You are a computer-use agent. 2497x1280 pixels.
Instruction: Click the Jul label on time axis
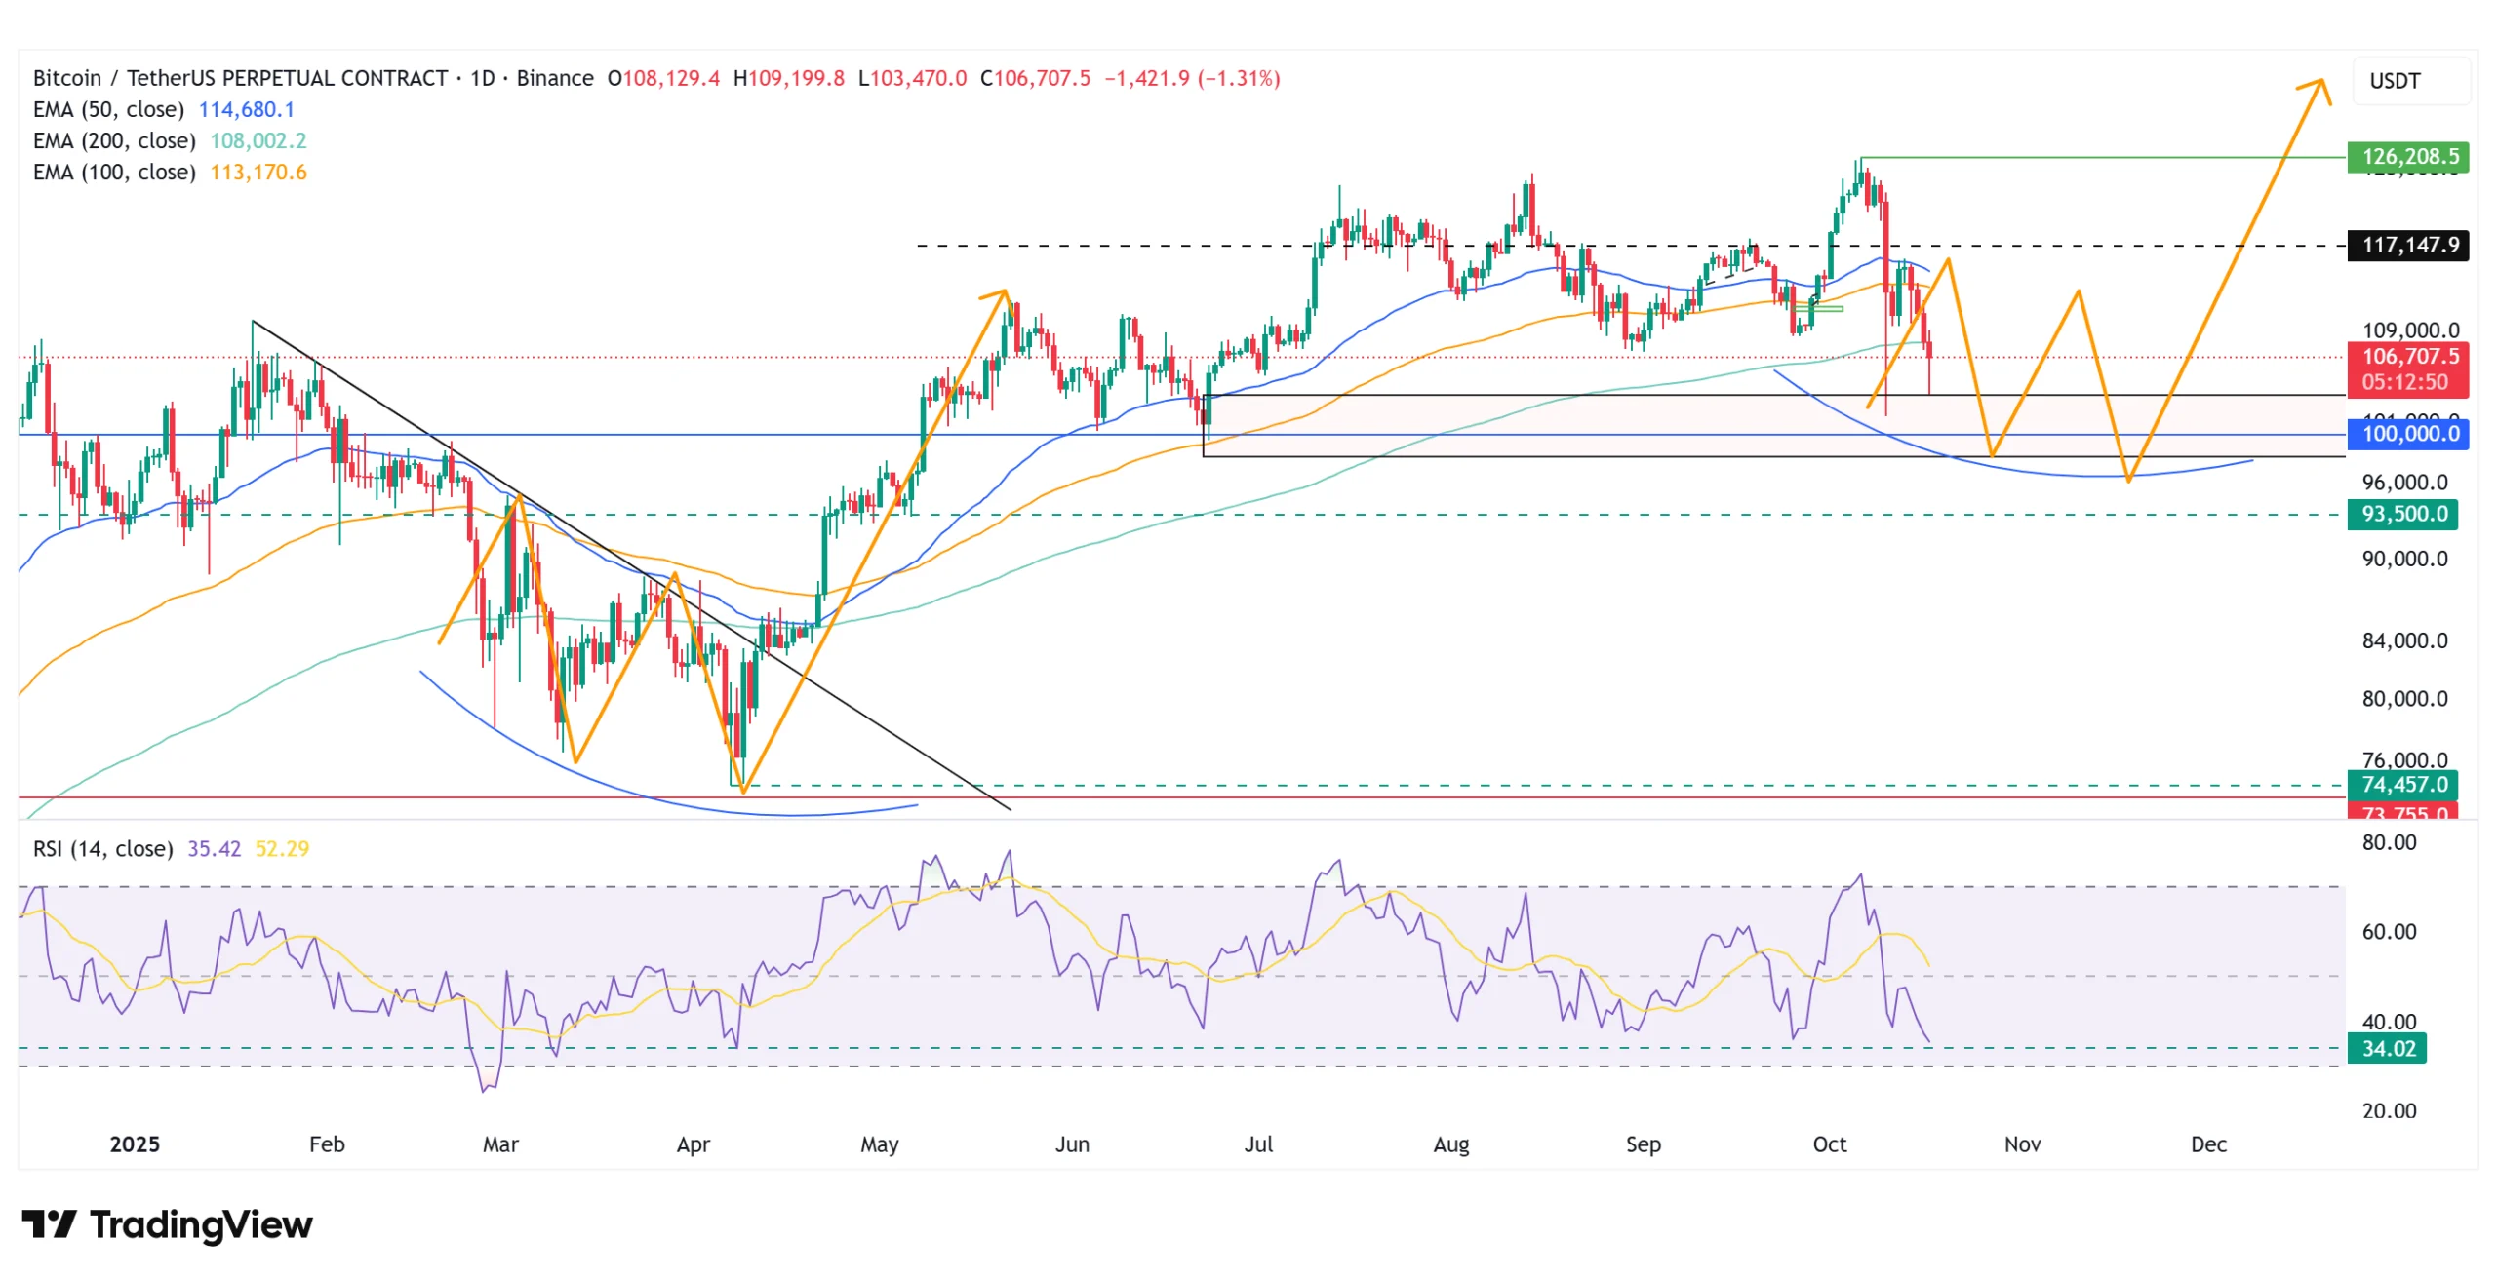pos(1258,1144)
